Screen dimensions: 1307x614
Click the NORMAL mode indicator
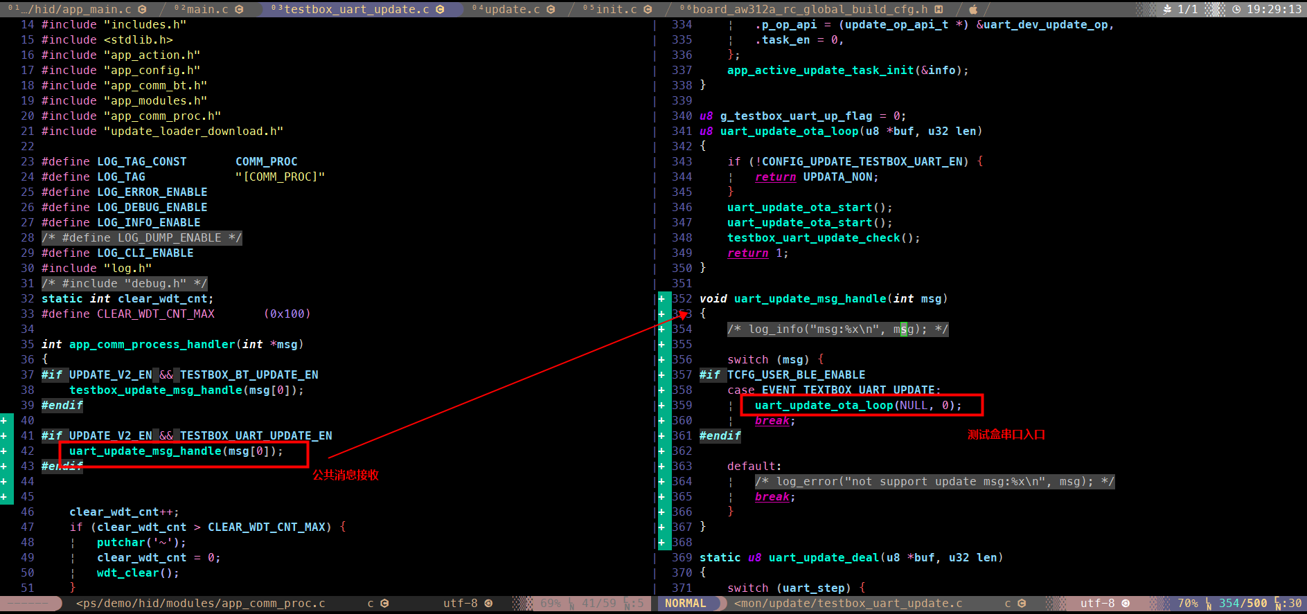tap(686, 604)
